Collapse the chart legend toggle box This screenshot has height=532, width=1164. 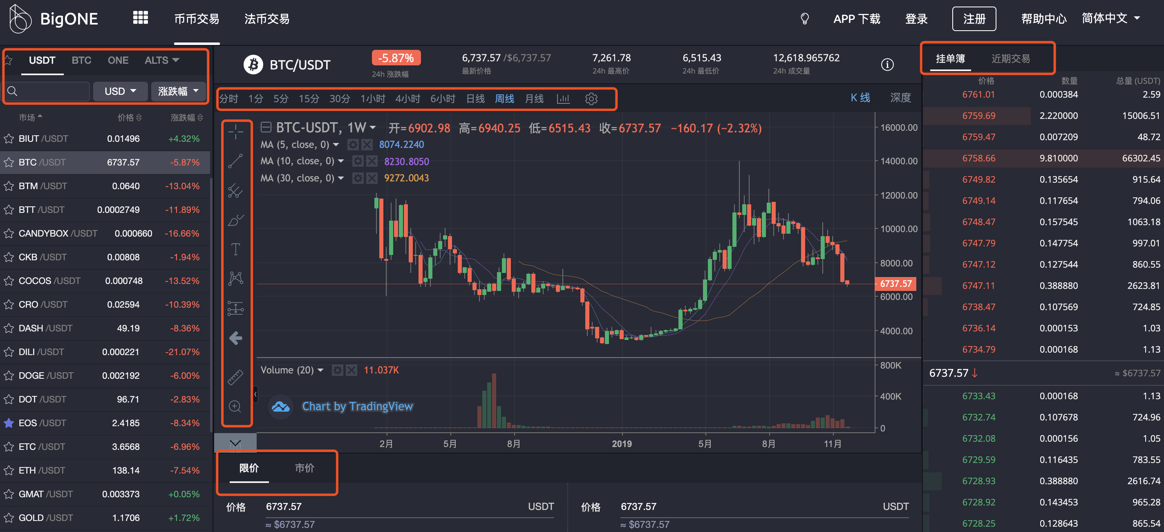click(266, 127)
